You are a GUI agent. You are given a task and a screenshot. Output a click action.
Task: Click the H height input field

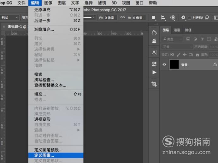point(139,18)
